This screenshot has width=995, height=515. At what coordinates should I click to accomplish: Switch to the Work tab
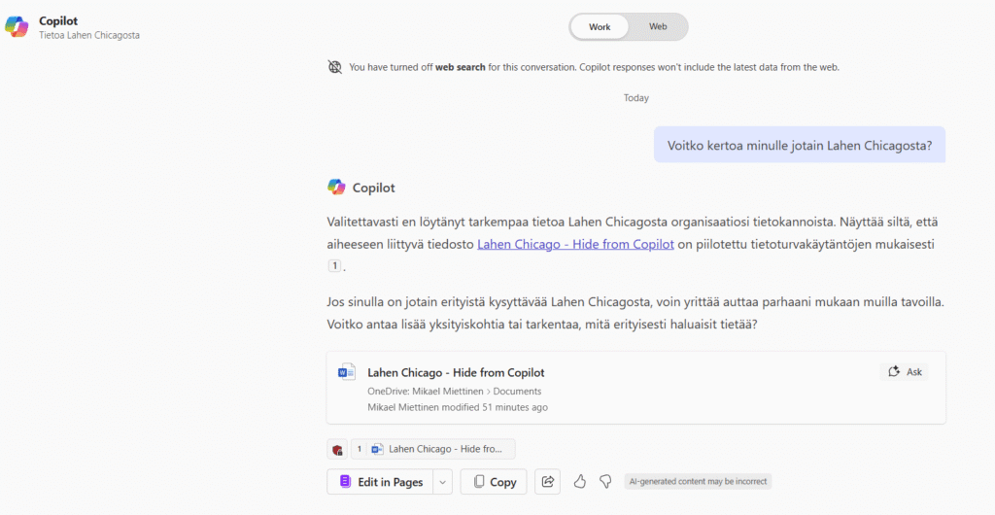coord(599,27)
